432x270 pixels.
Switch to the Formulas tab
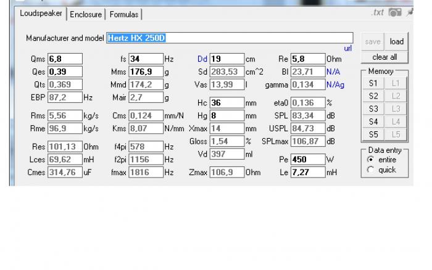123,14
